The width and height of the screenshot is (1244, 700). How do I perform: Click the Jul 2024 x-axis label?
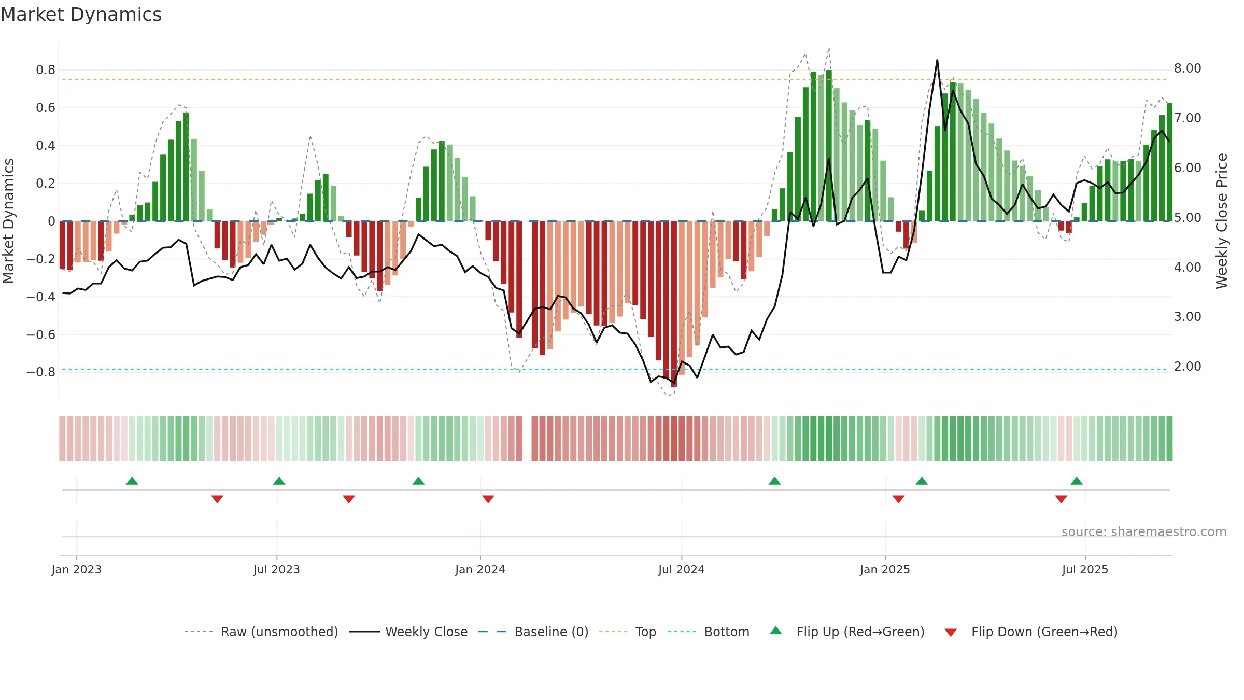pyautogui.click(x=682, y=569)
